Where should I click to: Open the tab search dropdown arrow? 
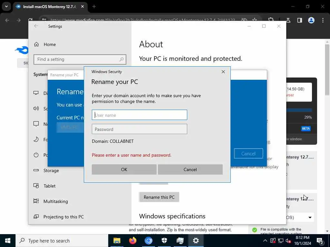6,6
